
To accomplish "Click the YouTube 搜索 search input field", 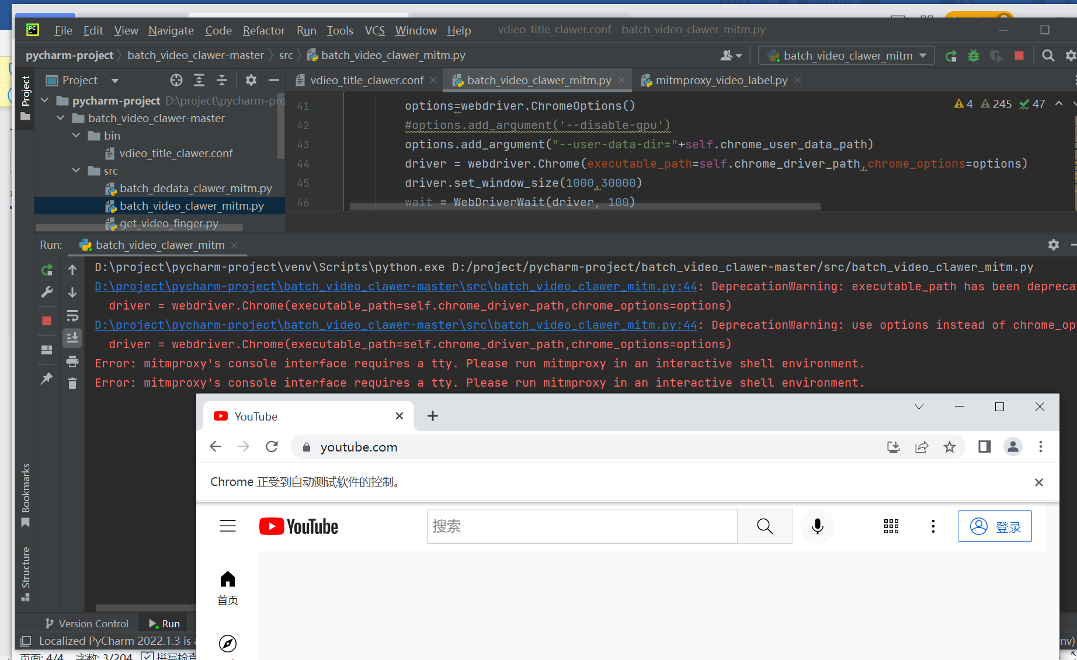I will pyautogui.click(x=582, y=526).
